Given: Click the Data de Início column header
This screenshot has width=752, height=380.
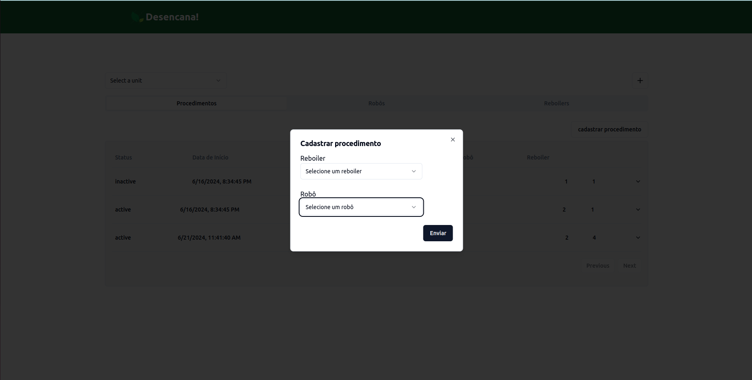Looking at the screenshot, I should click(210, 157).
